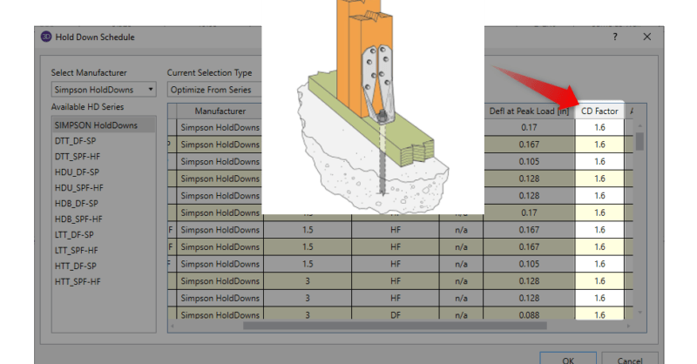Viewport: 697px width, 364px height.
Task: Click the 0.088 deflection cell
Action: coord(529,314)
